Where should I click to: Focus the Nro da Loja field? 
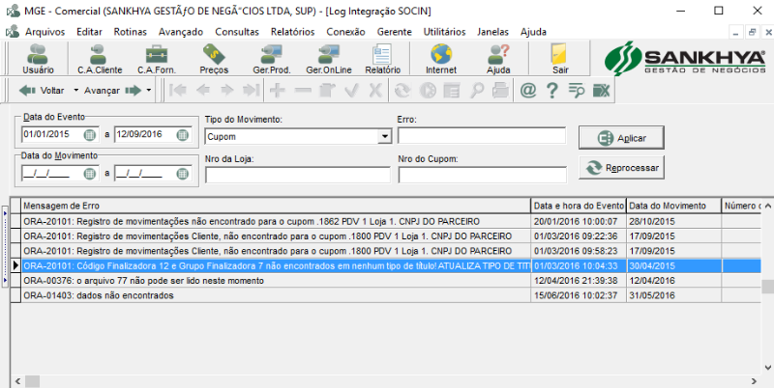pyautogui.click(x=298, y=175)
